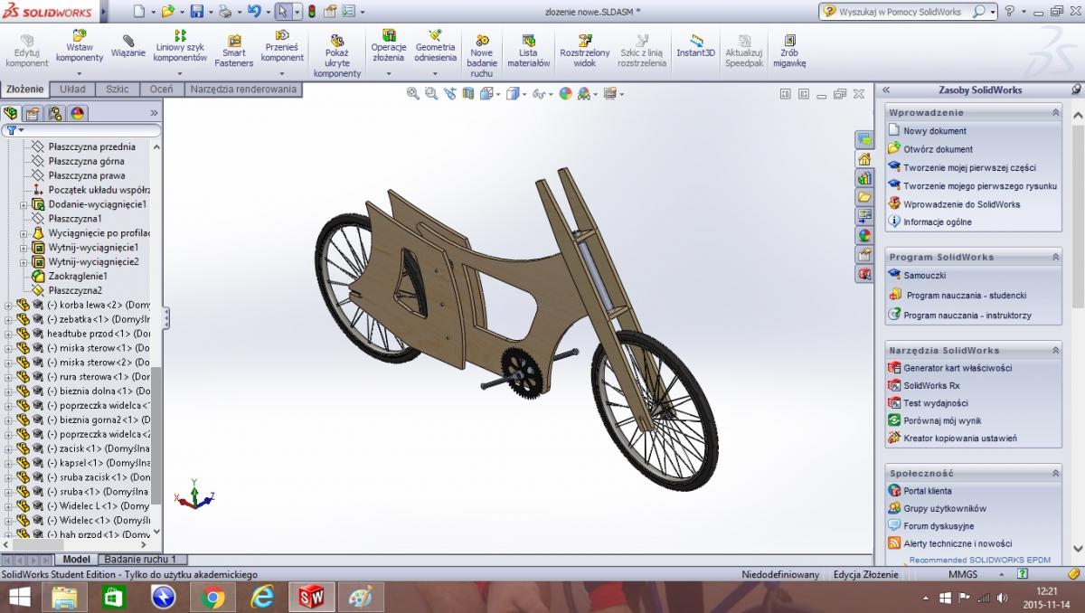Click Otwórz dokument link
The height and width of the screenshot is (613, 1085).
[x=939, y=149]
